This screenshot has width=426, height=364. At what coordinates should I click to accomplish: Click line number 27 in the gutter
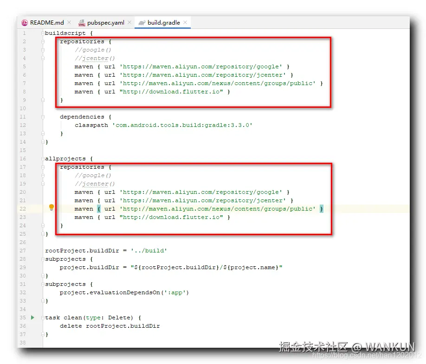tap(23, 251)
